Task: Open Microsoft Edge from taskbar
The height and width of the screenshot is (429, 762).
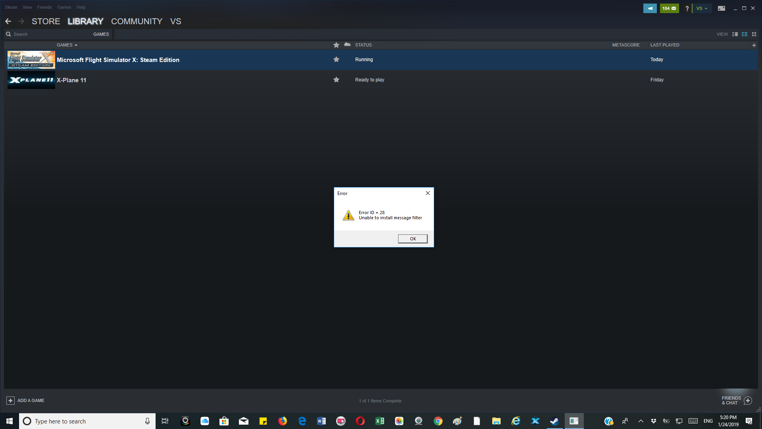Action: (302, 421)
